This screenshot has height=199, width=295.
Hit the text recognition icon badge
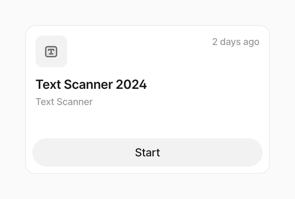(51, 51)
